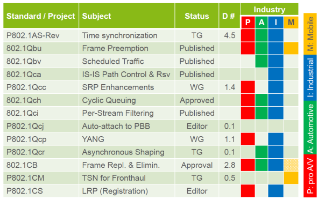Select the Standard / Project column header
Image resolution: width=318 pixels, height=200 pixels.
41,16
